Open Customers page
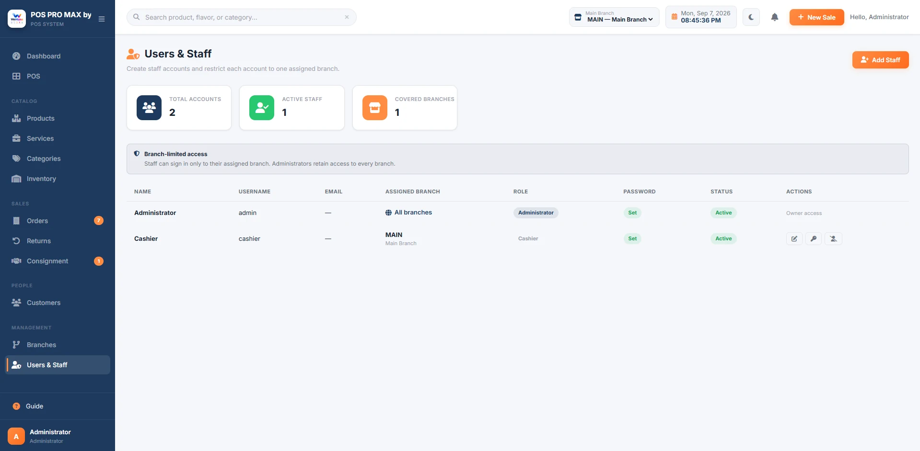The height and width of the screenshot is (451, 920). tap(58, 303)
